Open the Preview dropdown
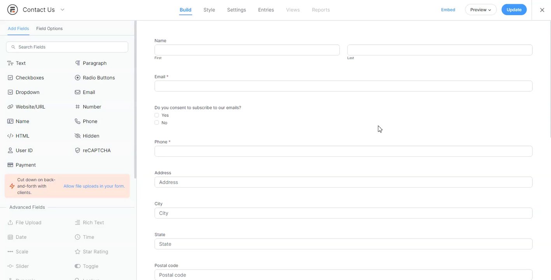Screen dimensions: 551x280 point(481,10)
